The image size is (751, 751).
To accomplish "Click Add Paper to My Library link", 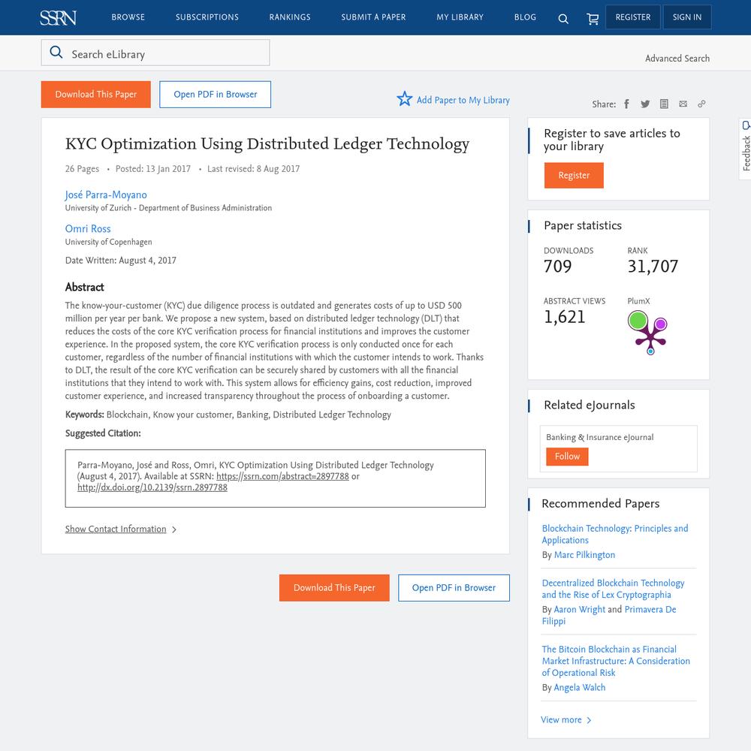I will [x=463, y=100].
